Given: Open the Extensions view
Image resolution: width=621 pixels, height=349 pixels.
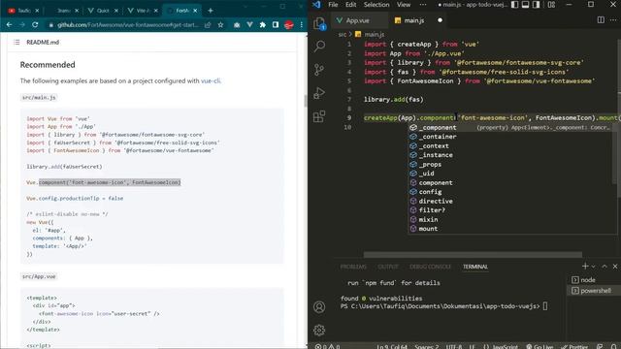Looking at the screenshot, I should (319, 116).
